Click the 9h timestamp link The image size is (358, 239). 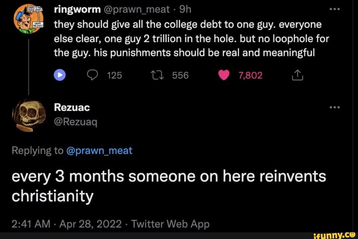186,9
